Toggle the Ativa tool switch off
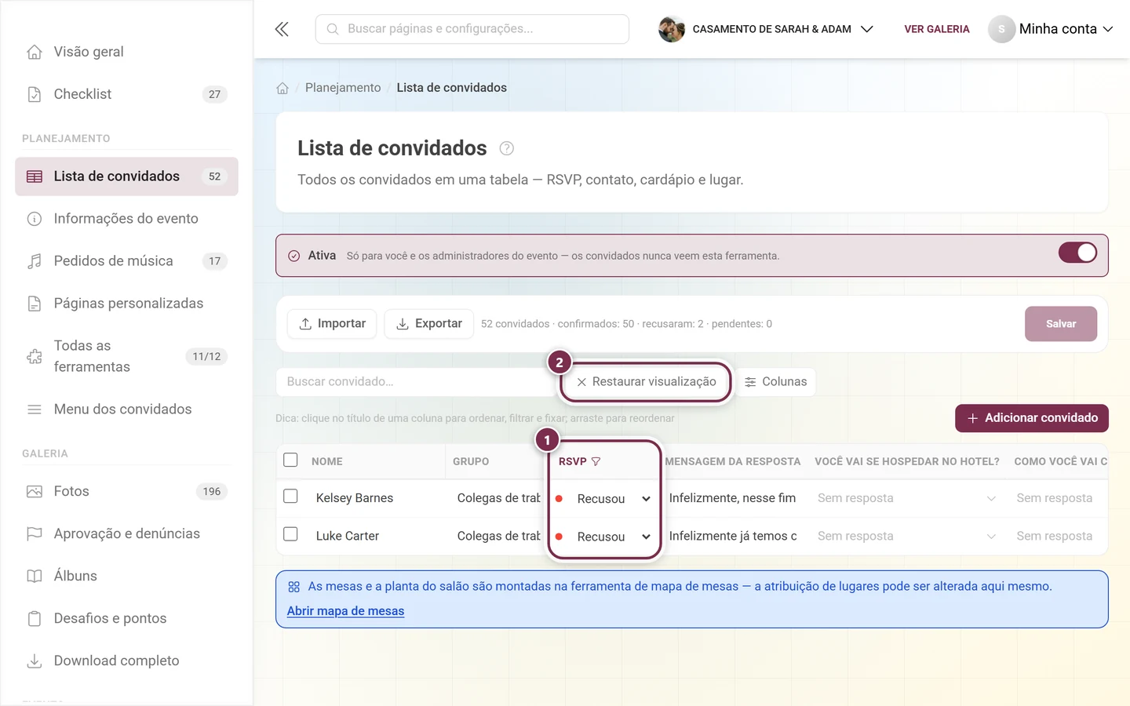The width and height of the screenshot is (1130, 706). tap(1077, 253)
